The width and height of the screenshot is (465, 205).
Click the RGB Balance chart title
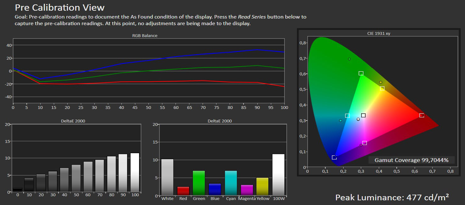(x=145, y=35)
